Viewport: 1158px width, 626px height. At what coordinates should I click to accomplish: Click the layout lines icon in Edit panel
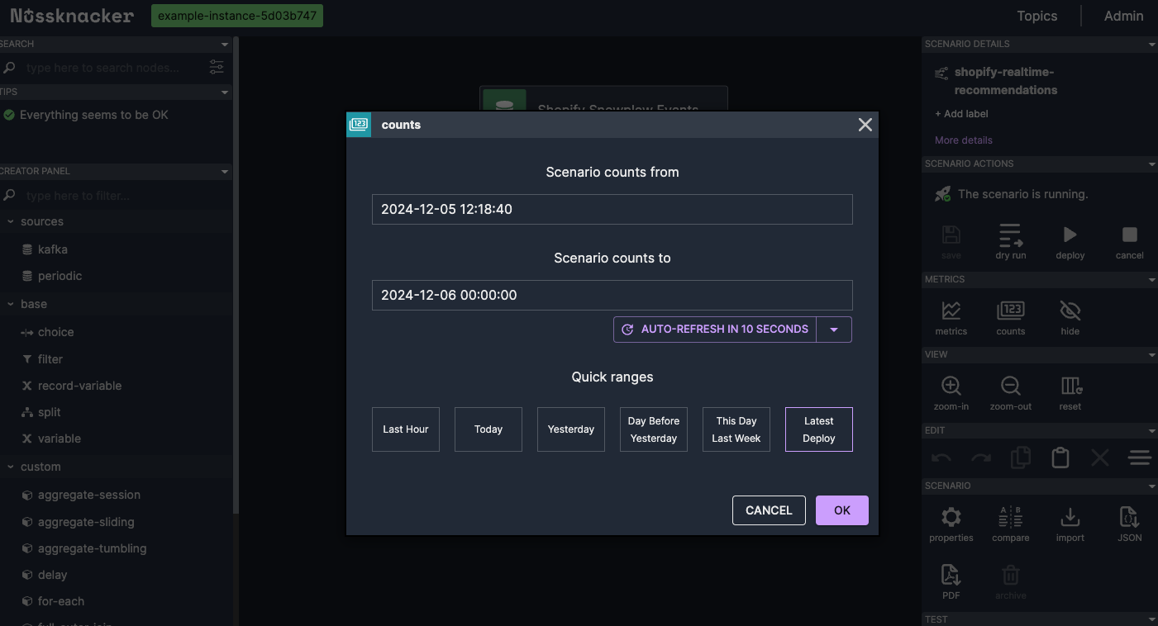click(1140, 458)
